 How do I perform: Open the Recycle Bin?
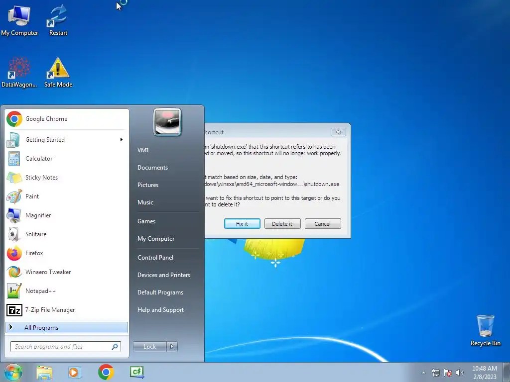pos(485,330)
